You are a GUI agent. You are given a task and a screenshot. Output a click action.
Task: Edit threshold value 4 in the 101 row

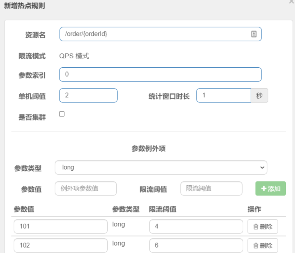click(x=196, y=226)
